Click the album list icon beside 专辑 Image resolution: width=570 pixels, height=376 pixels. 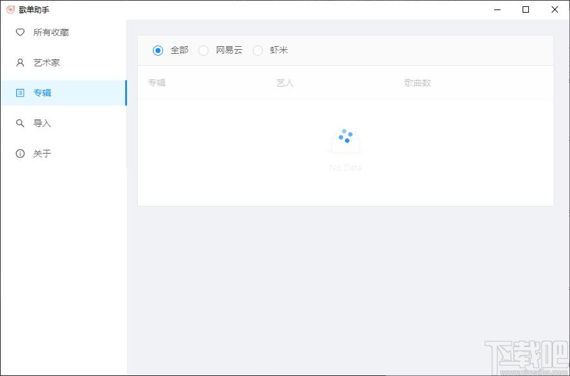coord(20,93)
